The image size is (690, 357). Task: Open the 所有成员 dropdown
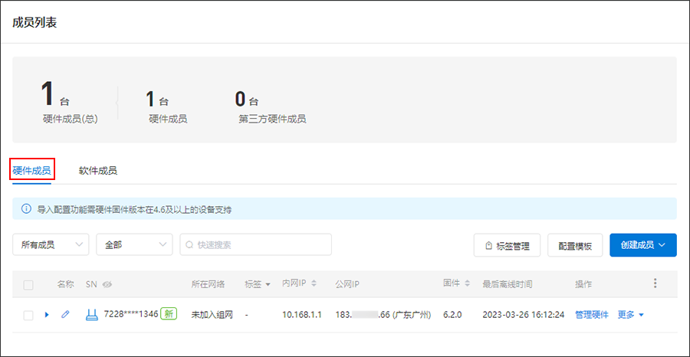[x=51, y=244]
